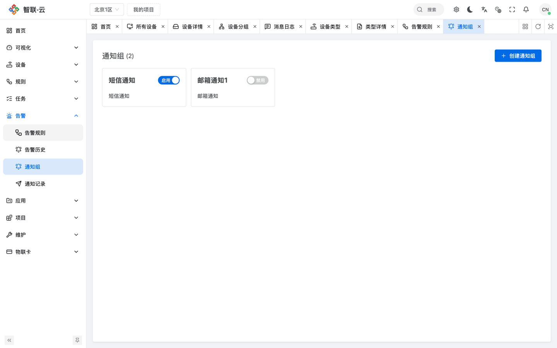This screenshot has width=557, height=348.
Task: Click the sidebar pin icon
Action: click(x=77, y=340)
